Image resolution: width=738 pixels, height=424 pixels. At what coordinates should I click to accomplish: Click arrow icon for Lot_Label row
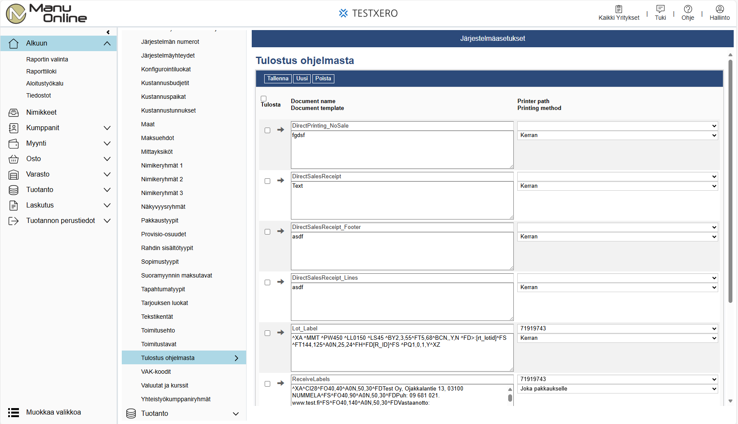(281, 332)
